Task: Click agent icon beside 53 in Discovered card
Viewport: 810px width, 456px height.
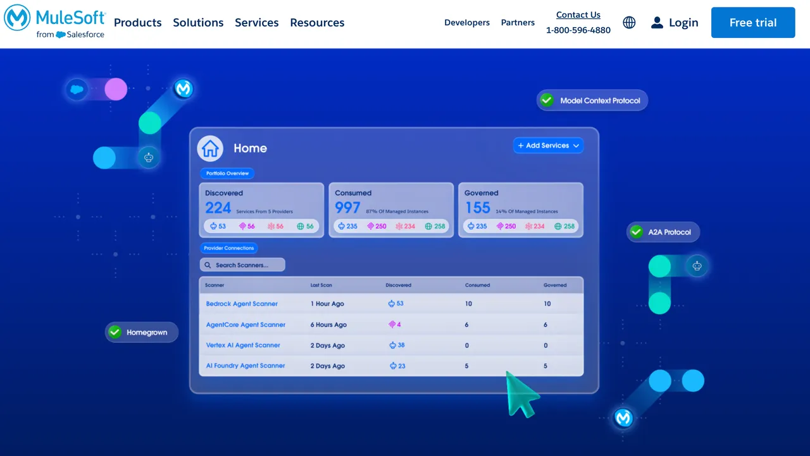Action: click(x=213, y=226)
